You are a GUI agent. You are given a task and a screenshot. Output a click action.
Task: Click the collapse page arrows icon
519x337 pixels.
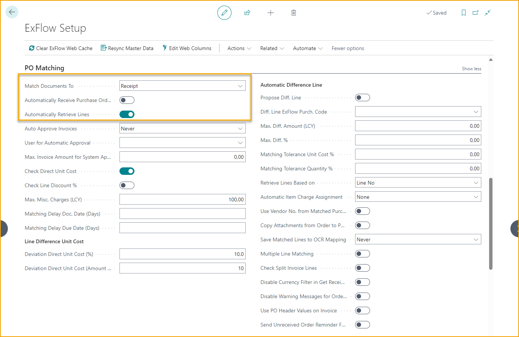[488, 13]
